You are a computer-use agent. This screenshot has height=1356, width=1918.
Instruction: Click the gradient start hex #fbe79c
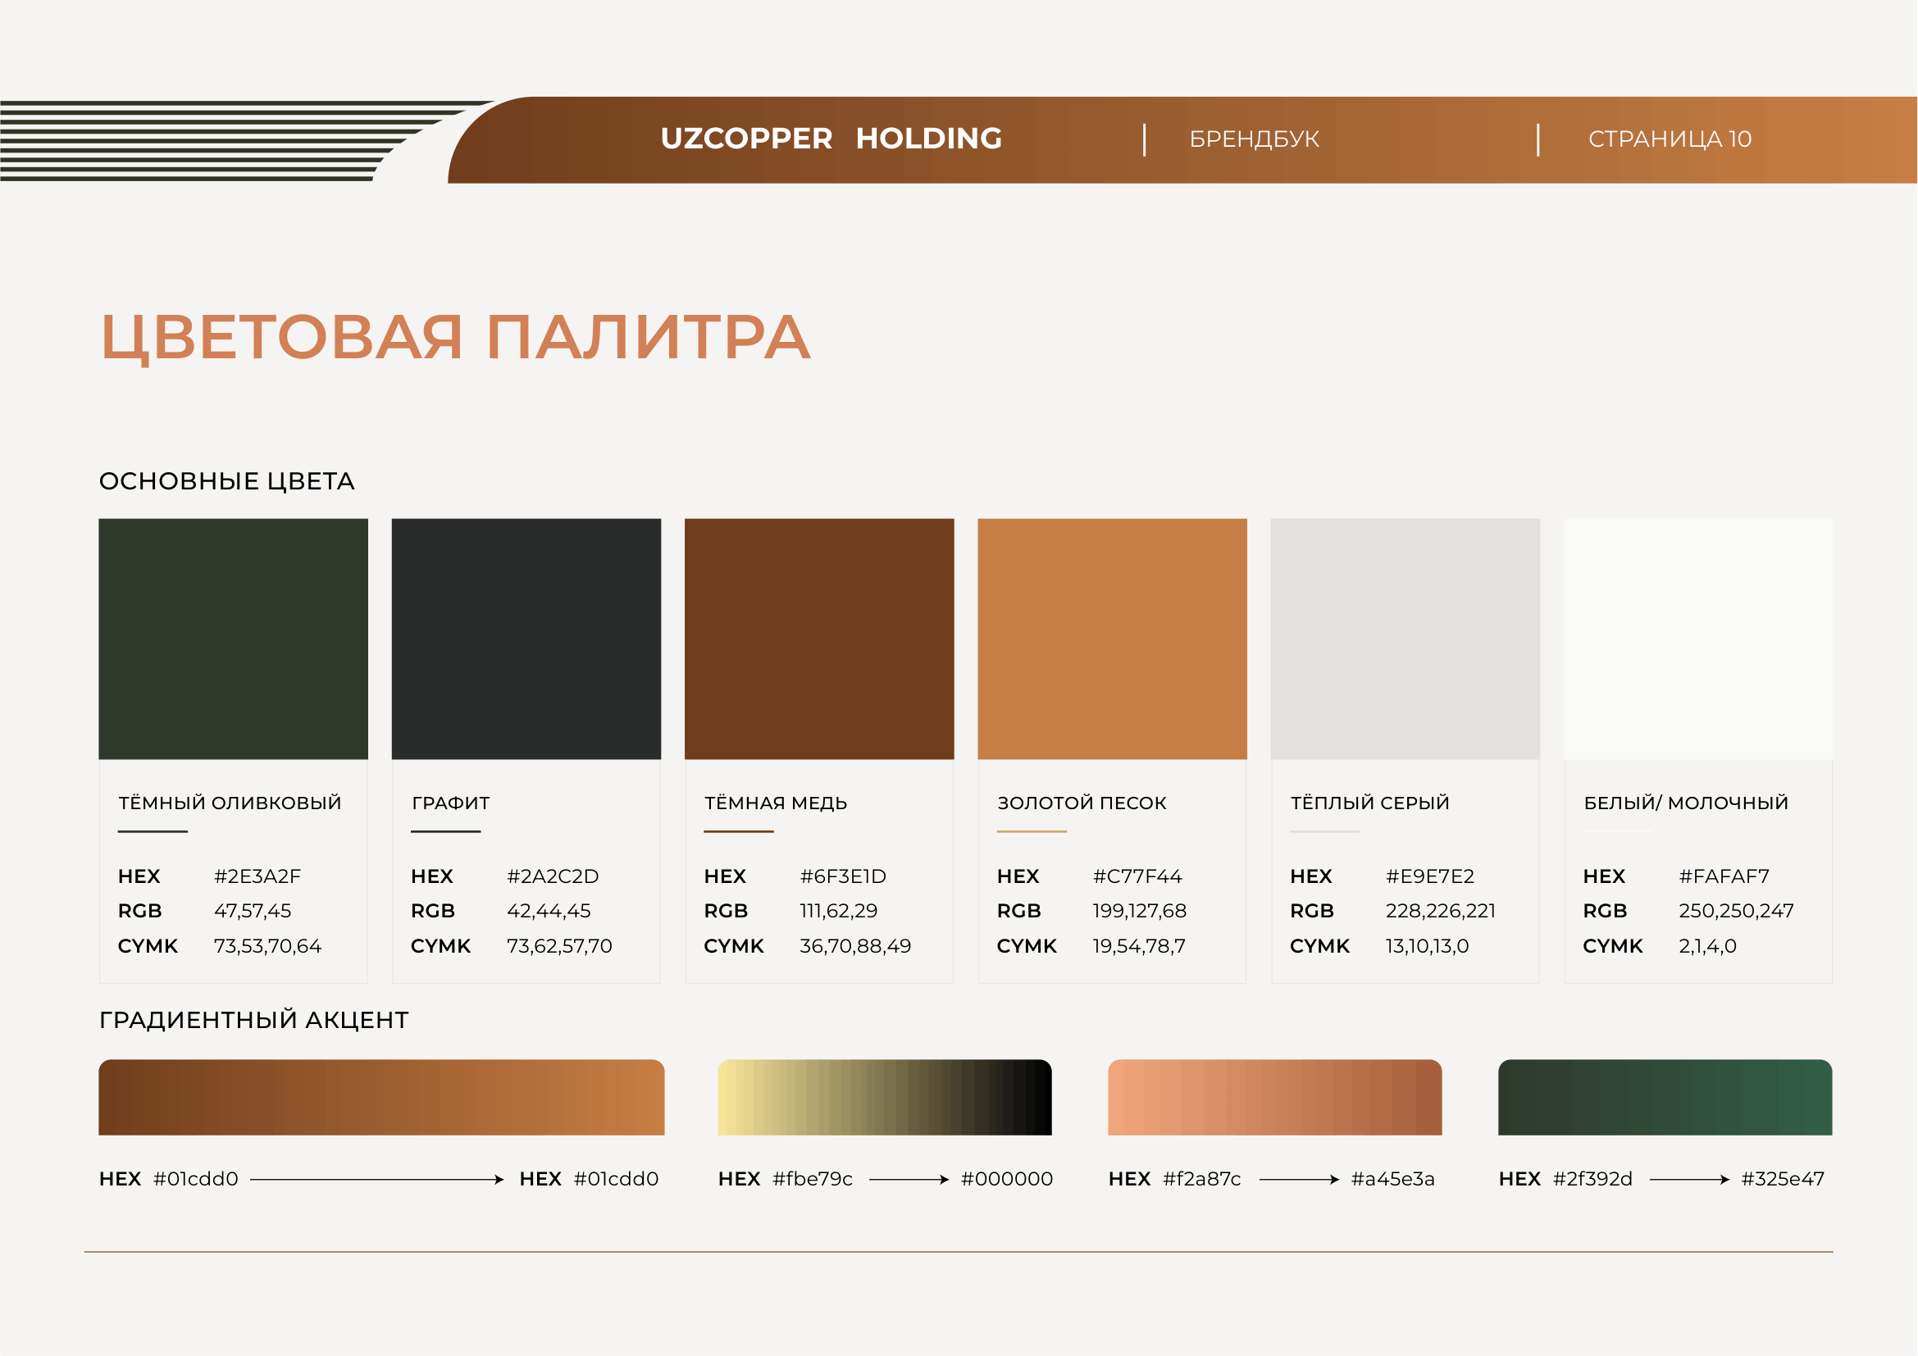point(813,1180)
